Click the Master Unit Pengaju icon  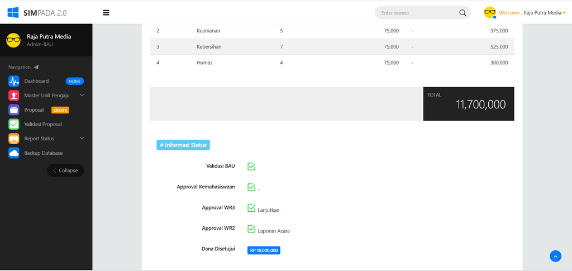pos(14,96)
